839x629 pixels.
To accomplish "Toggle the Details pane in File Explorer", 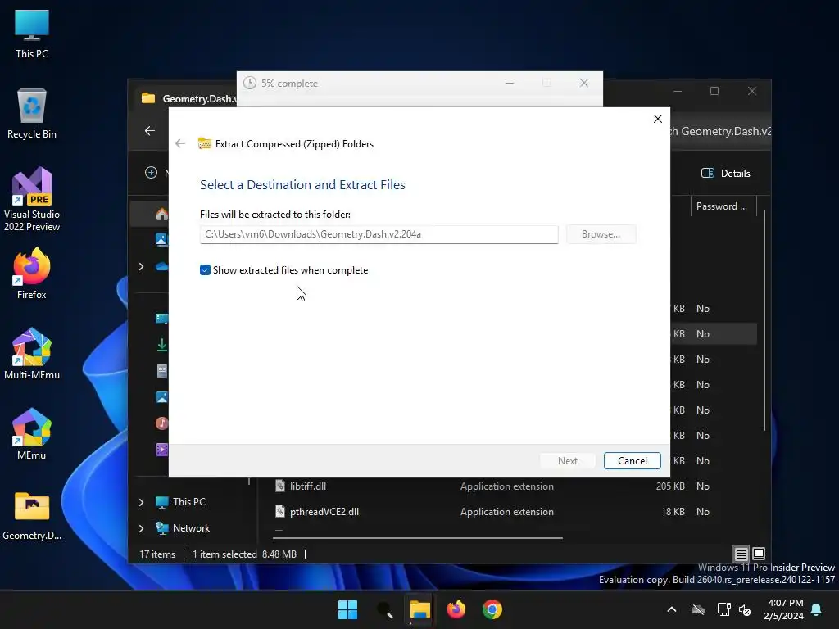I will pyautogui.click(x=726, y=174).
